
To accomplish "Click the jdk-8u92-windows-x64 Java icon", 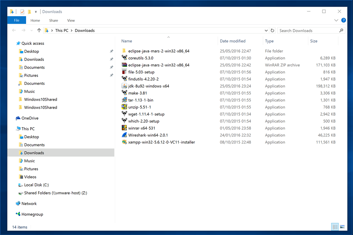I will pos(124,86).
